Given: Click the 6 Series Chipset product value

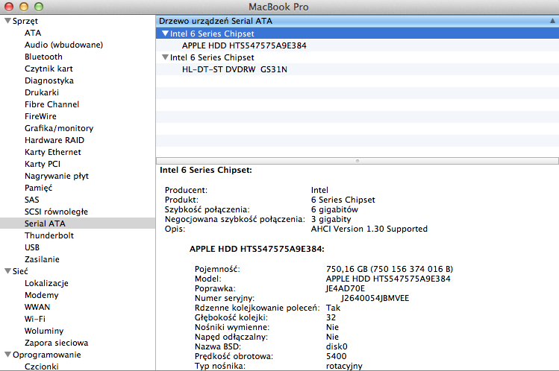Looking at the screenshot, I should (x=343, y=200).
